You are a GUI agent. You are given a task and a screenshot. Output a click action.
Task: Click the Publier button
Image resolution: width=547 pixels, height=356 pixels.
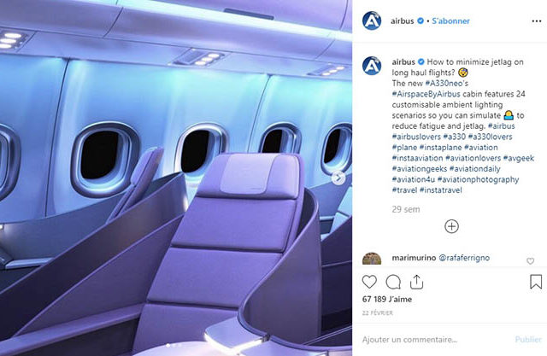528,339
